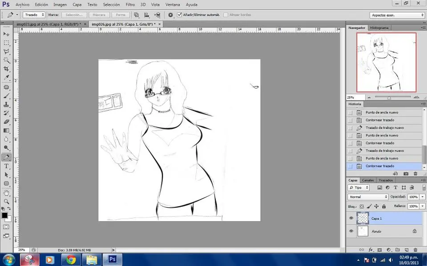Screen dimensions: 427x266
Task: Create a new layer
Action: pos(406,250)
